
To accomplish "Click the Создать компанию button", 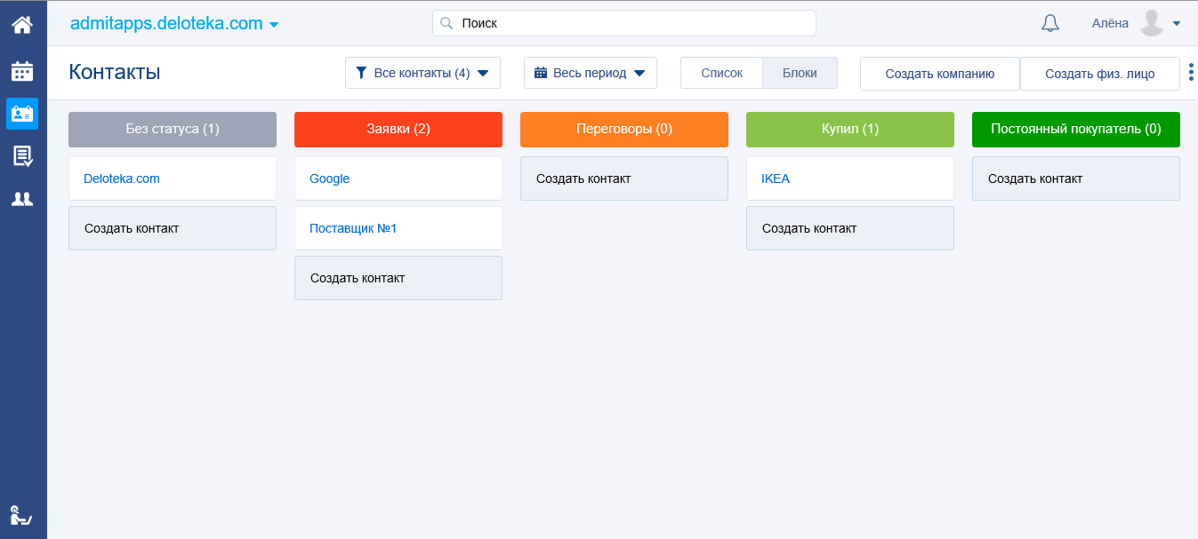I will [x=939, y=75].
